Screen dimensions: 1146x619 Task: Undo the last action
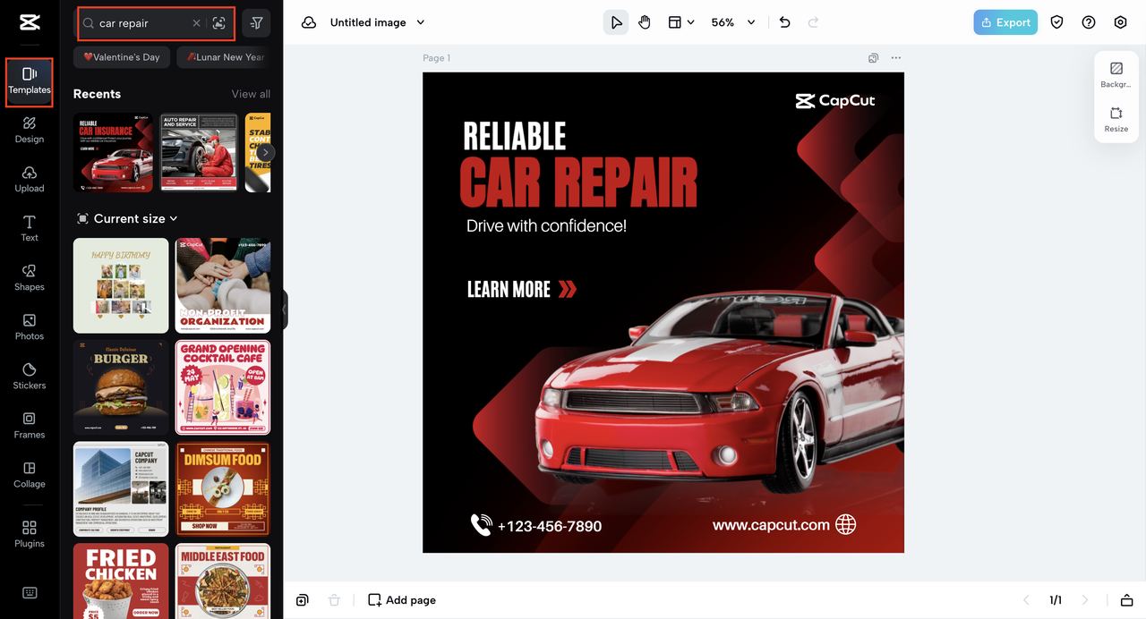click(785, 22)
